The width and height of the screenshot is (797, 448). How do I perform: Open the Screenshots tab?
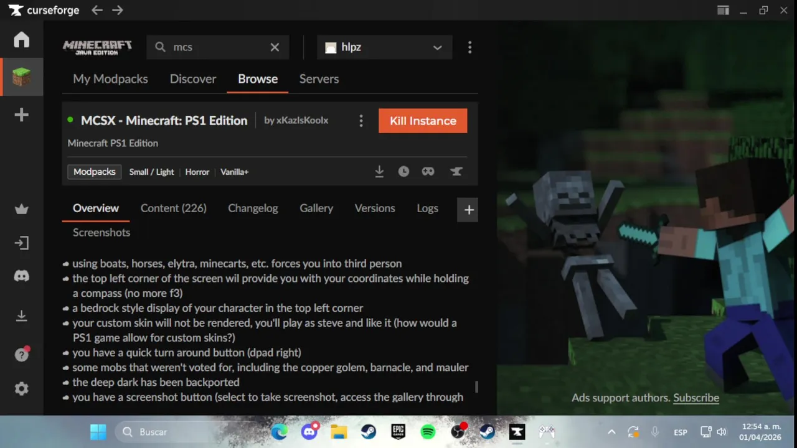coord(101,233)
